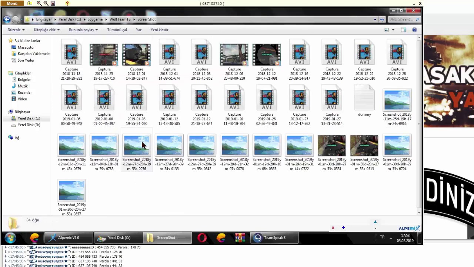Select Yerel Disk (D:) in navigation pane
The height and width of the screenshot is (267, 474).
tap(29, 125)
